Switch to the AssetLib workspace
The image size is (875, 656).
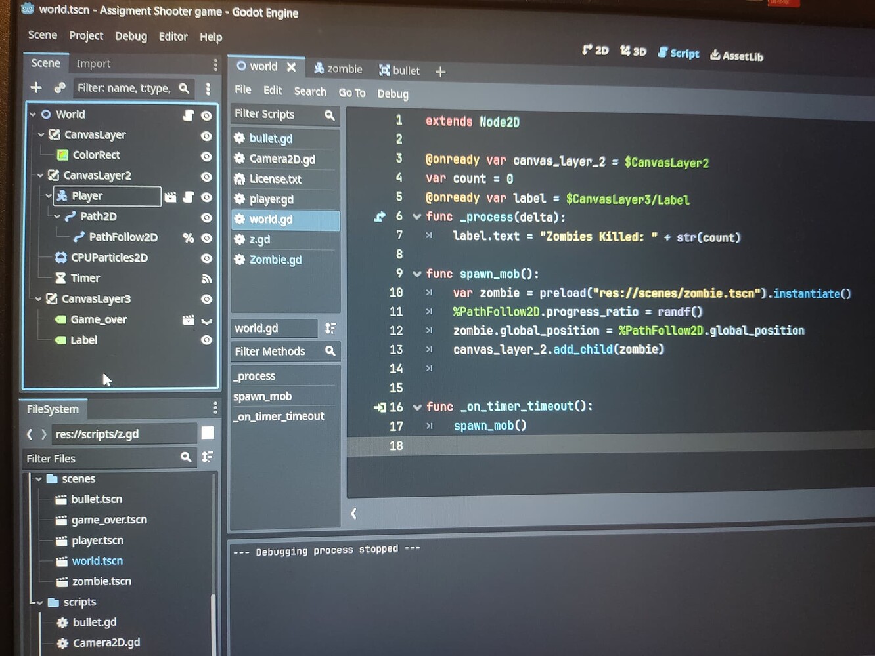[736, 56]
